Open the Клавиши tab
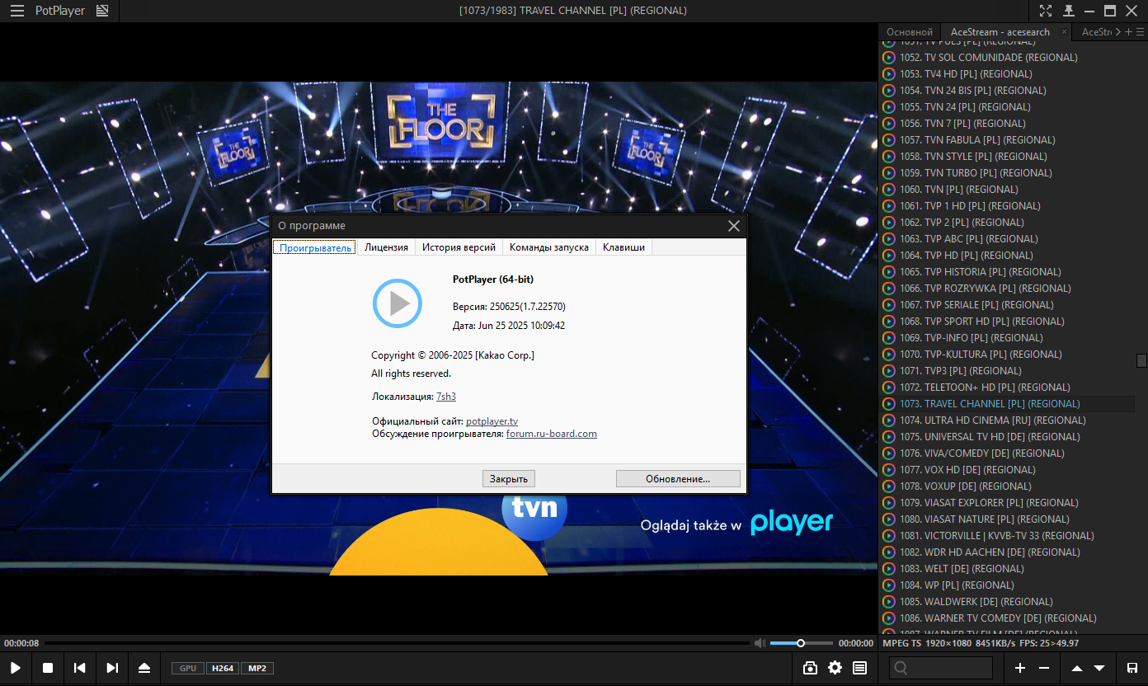The height and width of the screenshot is (686, 1148). coord(623,247)
